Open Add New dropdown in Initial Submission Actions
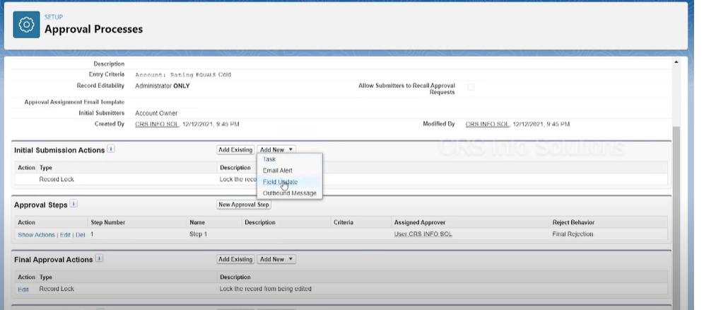This screenshot has width=704, height=310. click(276, 149)
